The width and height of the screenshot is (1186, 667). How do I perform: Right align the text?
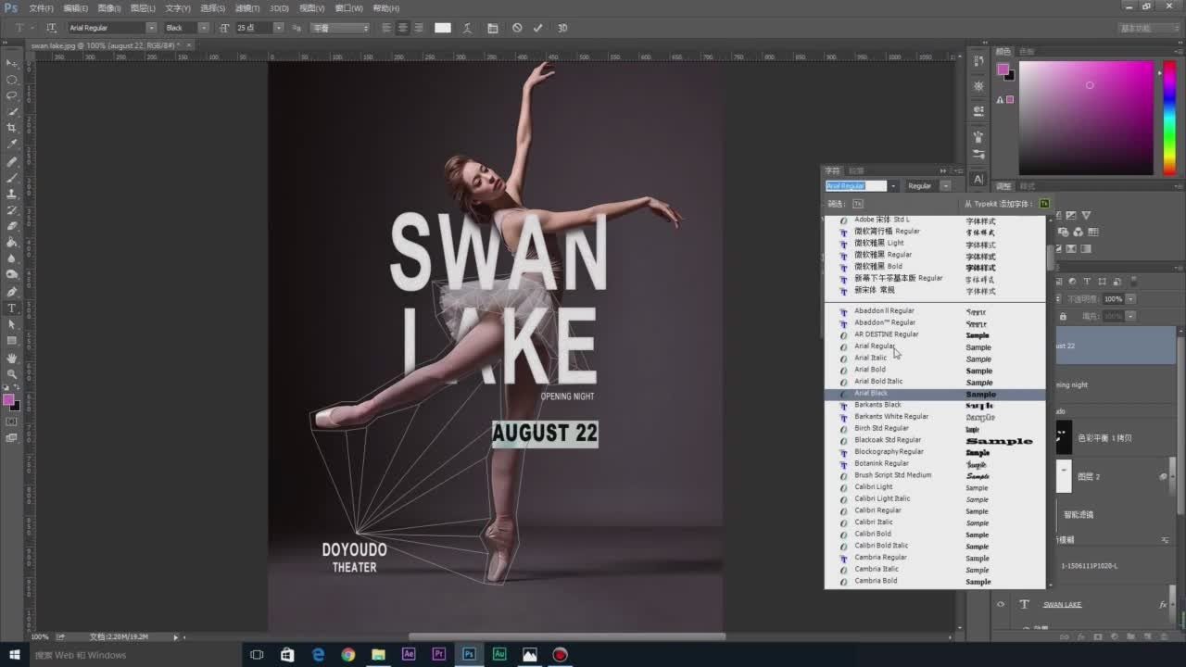pos(419,28)
